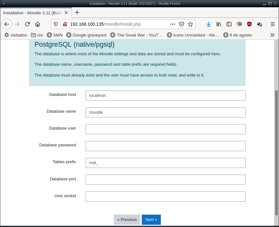Focus the Database name field
The height and width of the screenshot is (227, 279).
click(166, 112)
